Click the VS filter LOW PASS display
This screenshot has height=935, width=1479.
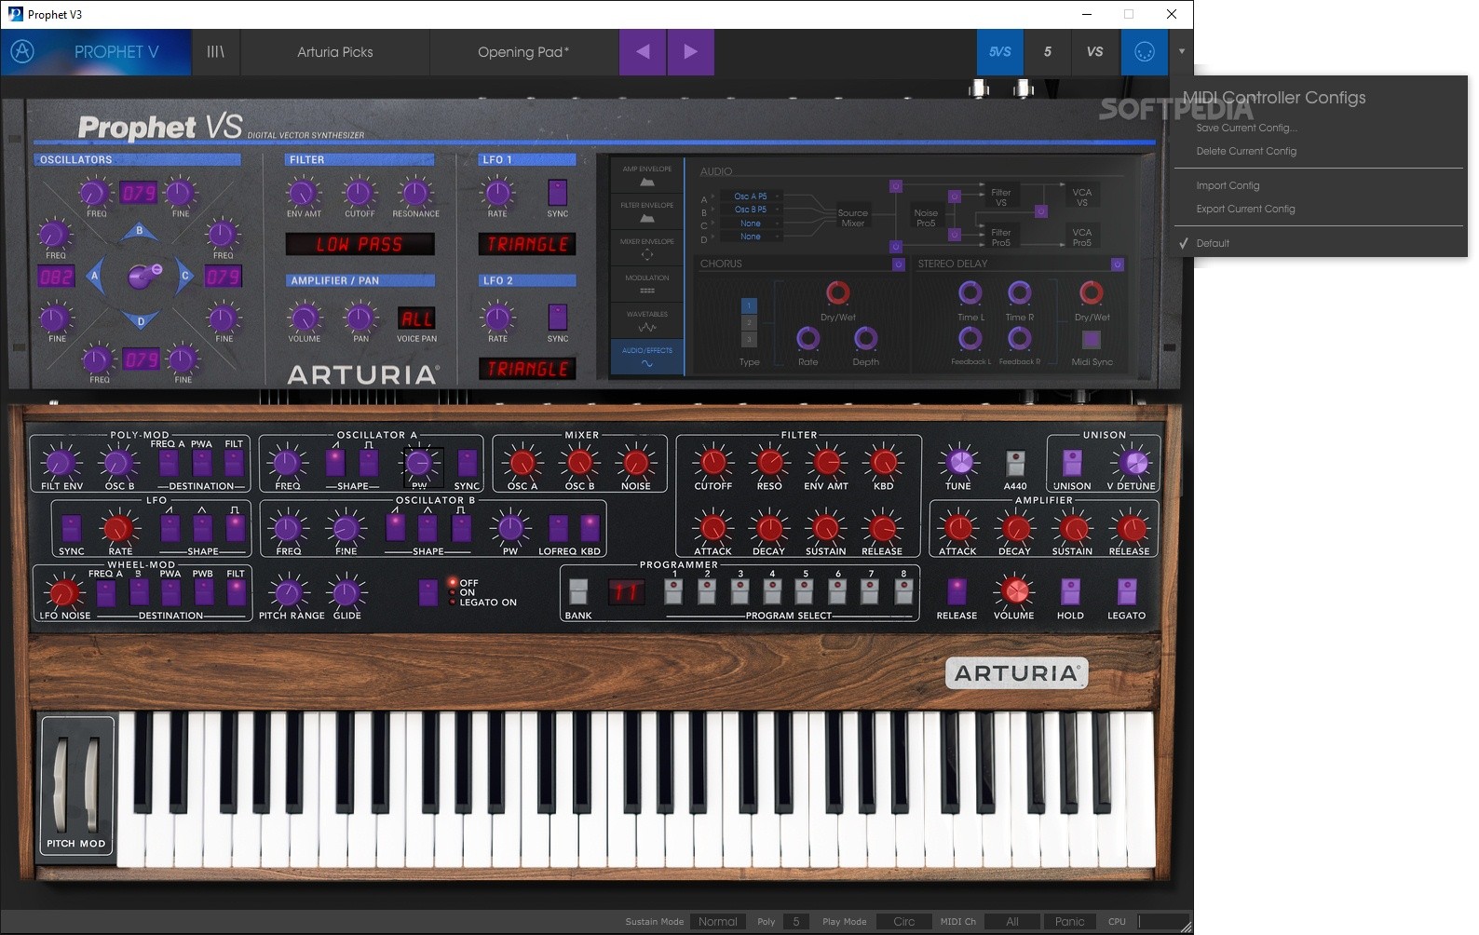[x=360, y=244]
